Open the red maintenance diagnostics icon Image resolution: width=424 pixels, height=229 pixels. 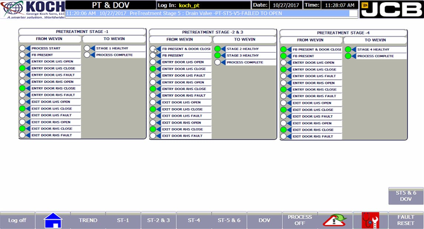coord(371,220)
